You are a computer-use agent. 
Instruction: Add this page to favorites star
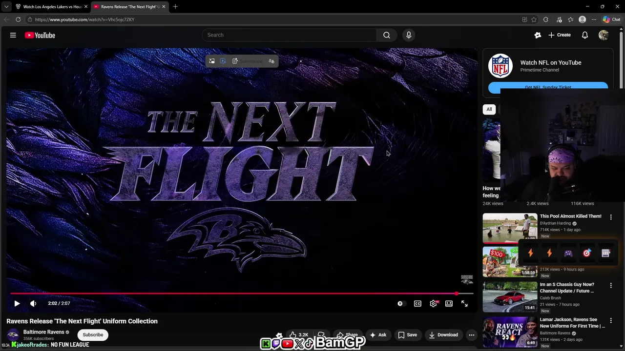[x=534, y=19]
